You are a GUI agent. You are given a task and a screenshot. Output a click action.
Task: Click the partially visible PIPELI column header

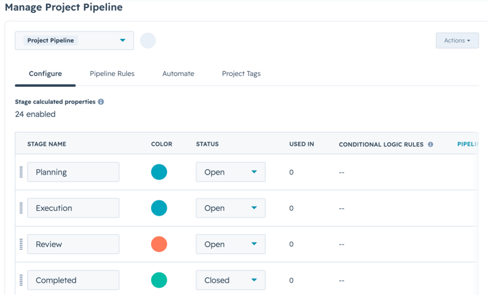pyautogui.click(x=467, y=144)
